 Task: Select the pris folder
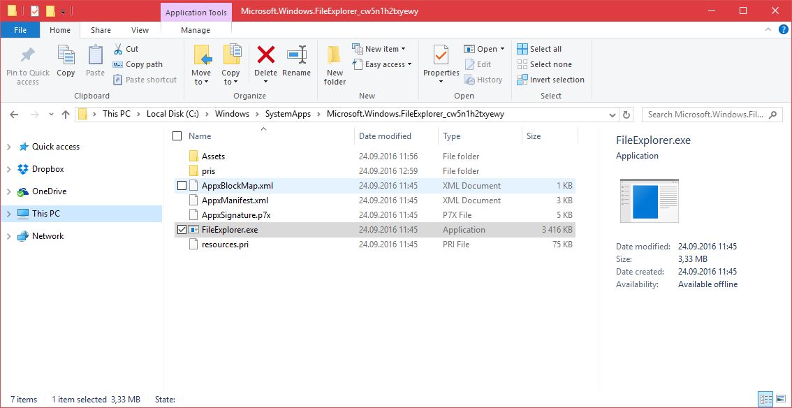pos(374,171)
